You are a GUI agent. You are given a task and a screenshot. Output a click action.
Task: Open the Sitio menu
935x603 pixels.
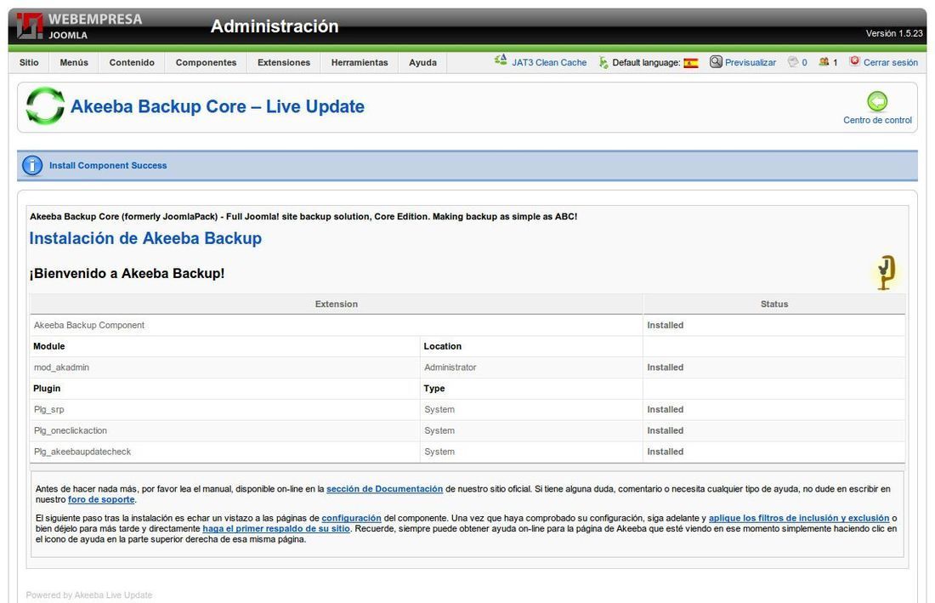[x=29, y=63]
